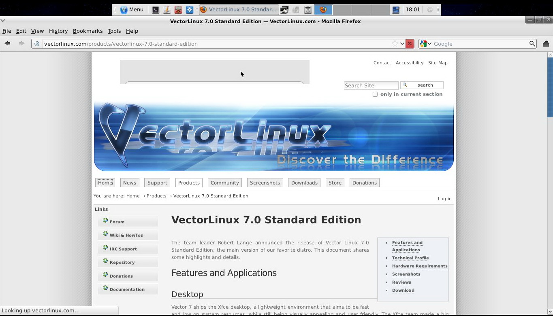This screenshot has height=316, width=553.
Task: Open the panel Menu button
Action: [x=132, y=10]
